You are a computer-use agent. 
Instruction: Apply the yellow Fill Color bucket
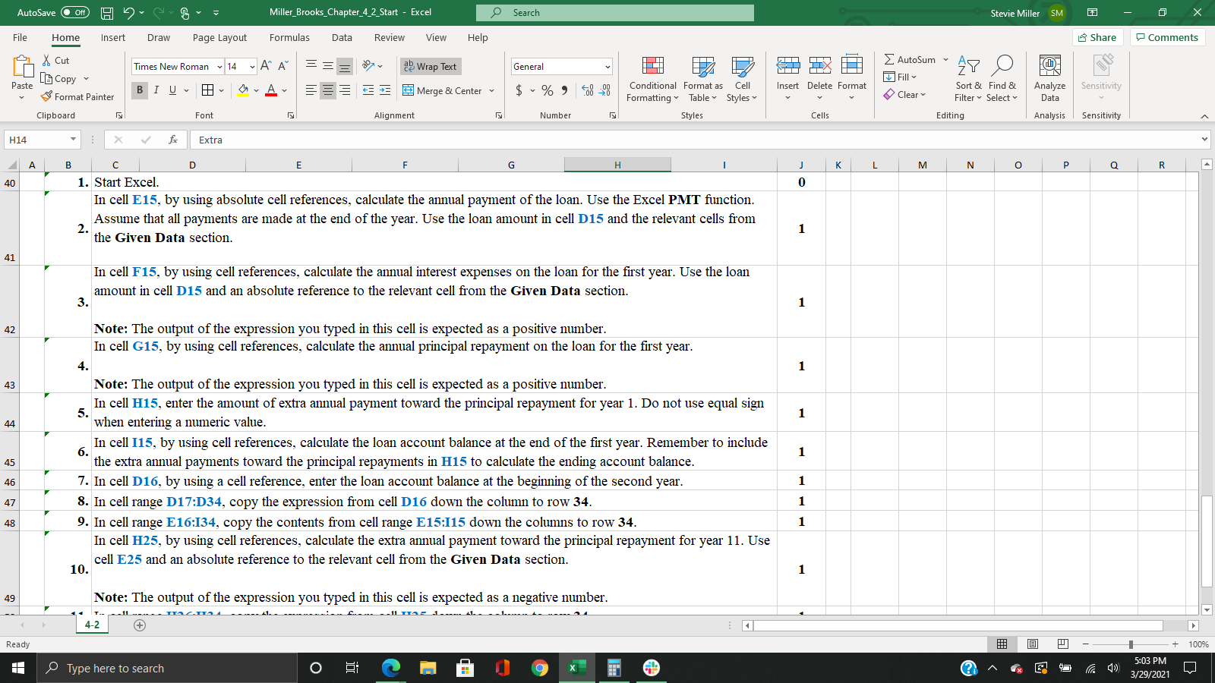coord(243,90)
